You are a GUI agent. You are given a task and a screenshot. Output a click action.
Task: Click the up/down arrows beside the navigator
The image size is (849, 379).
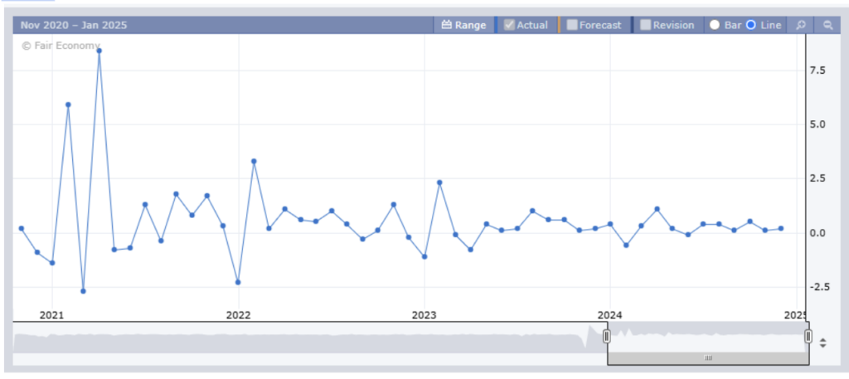[823, 343]
